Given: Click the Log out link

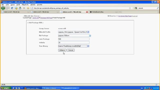Looking at the screenshot, I should (135, 16).
